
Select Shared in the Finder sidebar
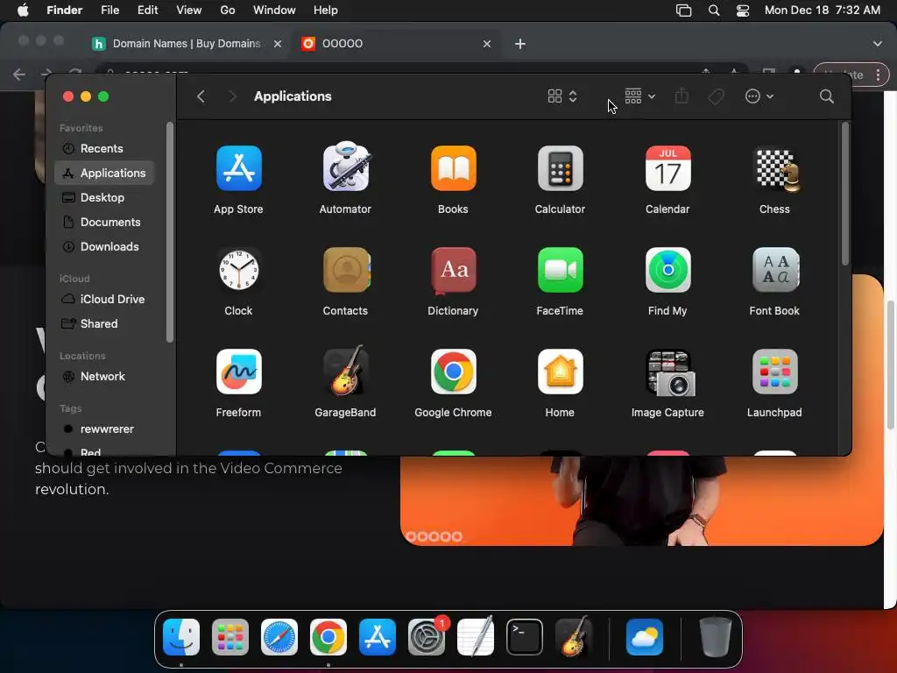[x=104, y=324]
